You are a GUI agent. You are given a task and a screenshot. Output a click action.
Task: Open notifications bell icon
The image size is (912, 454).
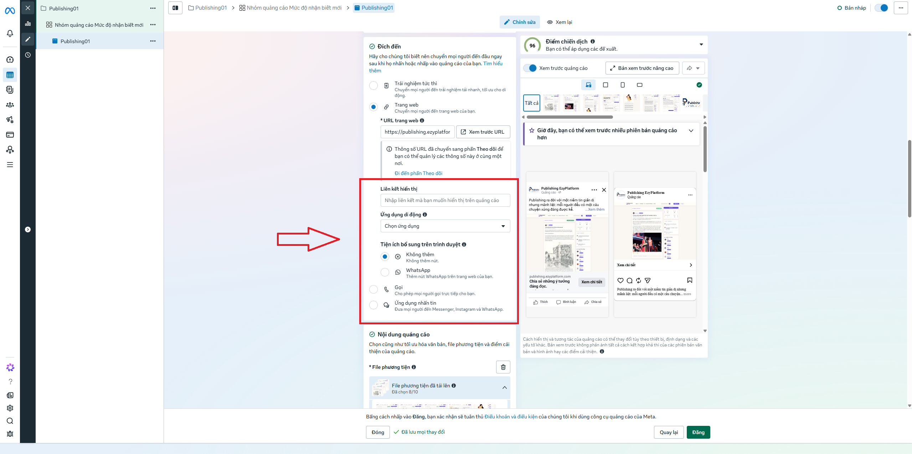[x=10, y=33]
